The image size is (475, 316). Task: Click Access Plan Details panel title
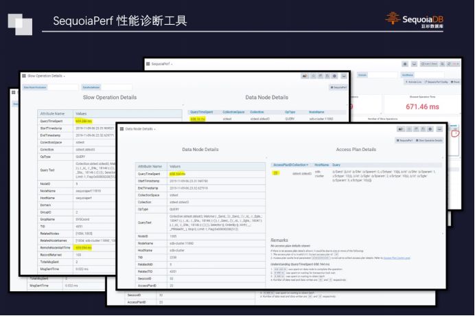coord(356,150)
